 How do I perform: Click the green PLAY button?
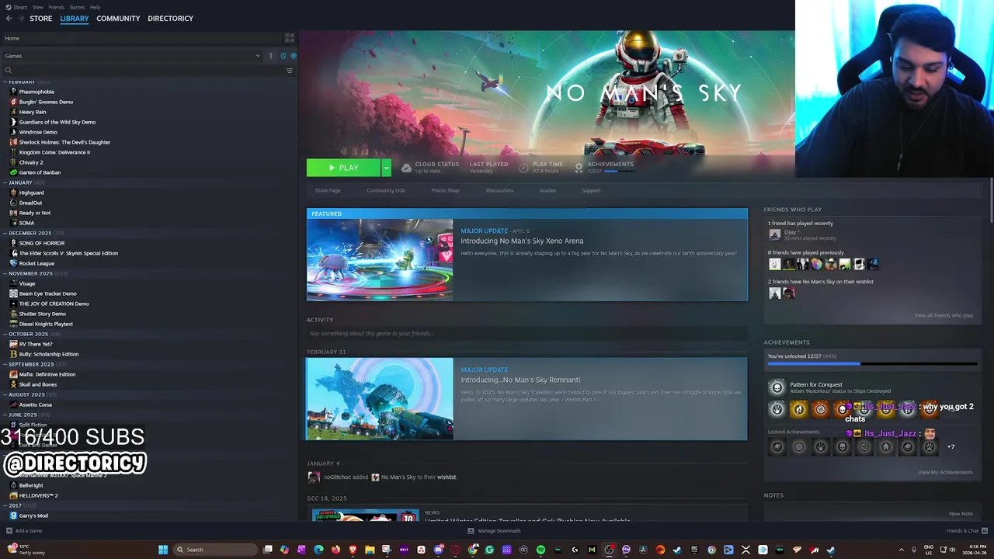click(x=343, y=168)
